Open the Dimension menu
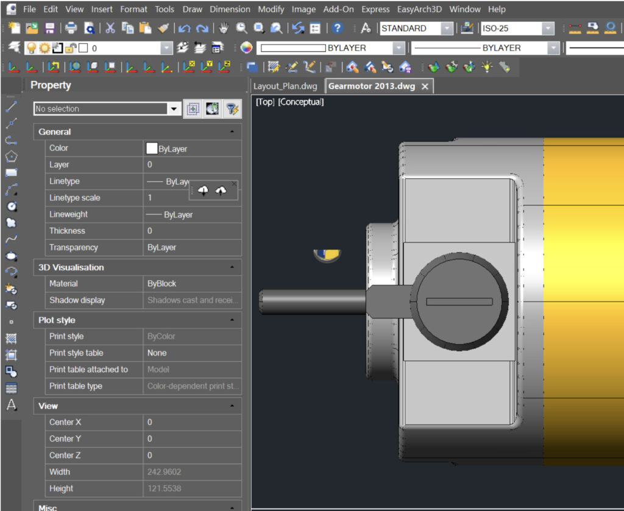 230,9
